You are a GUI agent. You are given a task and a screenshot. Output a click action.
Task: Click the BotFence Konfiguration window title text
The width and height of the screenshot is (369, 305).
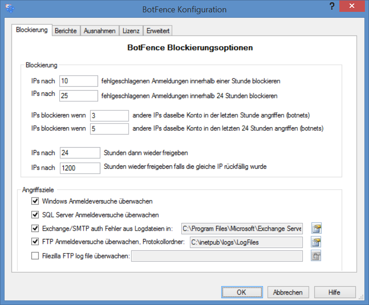coord(184,10)
